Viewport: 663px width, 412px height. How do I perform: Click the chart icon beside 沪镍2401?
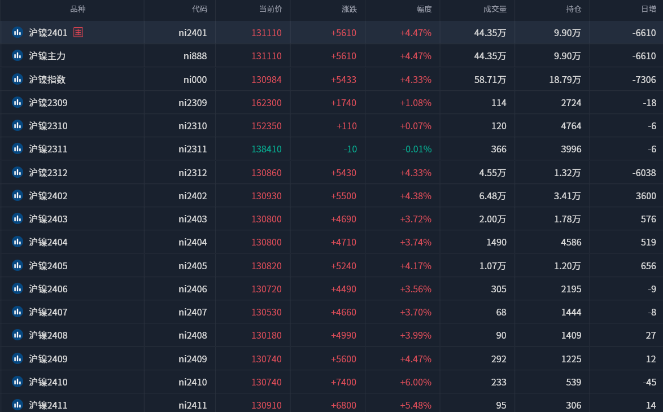[18, 33]
